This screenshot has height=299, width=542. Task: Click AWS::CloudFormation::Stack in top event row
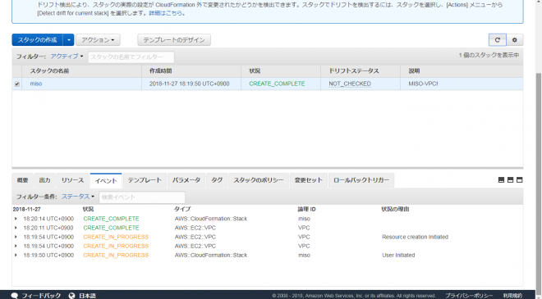point(211,219)
